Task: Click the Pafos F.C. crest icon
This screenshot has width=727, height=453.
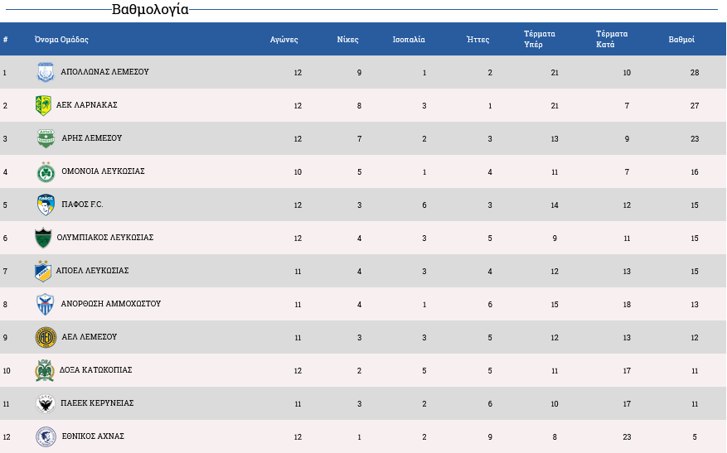Action: [x=46, y=205]
